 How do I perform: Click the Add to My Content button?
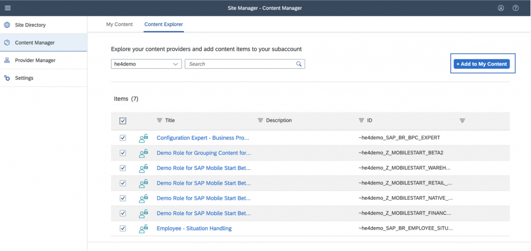(x=482, y=64)
